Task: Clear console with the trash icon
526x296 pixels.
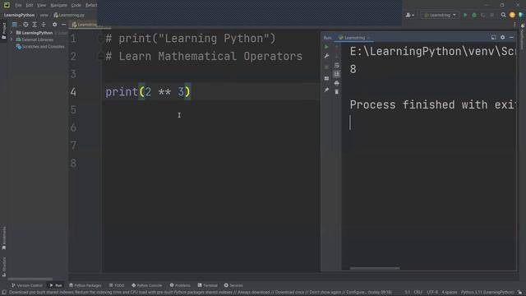Action: pos(336,91)
